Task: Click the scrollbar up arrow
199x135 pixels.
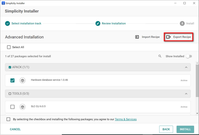Action: [x=197, y=63]
